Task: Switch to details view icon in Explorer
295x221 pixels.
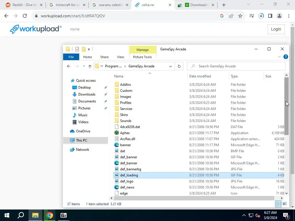Action: click(x=279, y=204)
